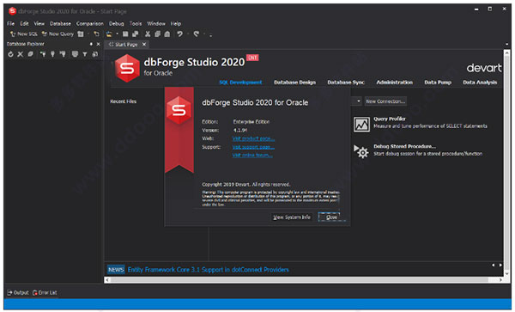Click the app icon in title bar
The width and height of the screenshot is (515, 312).
point(13,11)
